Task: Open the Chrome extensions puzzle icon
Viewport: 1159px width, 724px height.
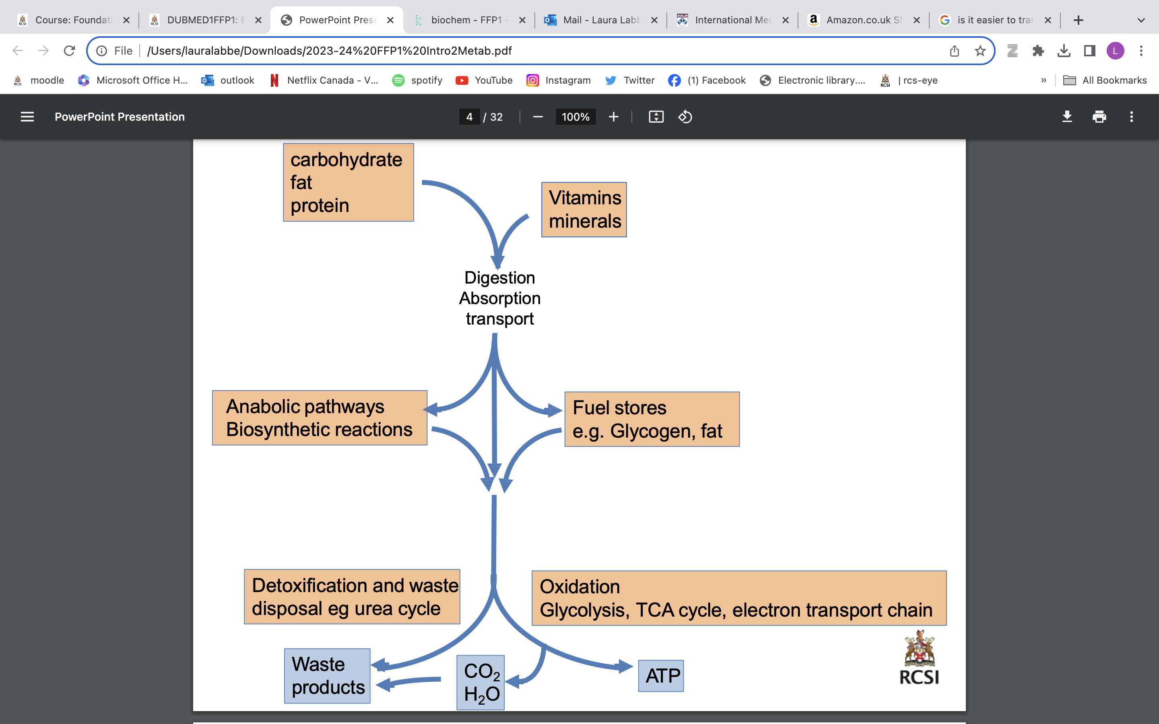Action: click(1038, 50)
